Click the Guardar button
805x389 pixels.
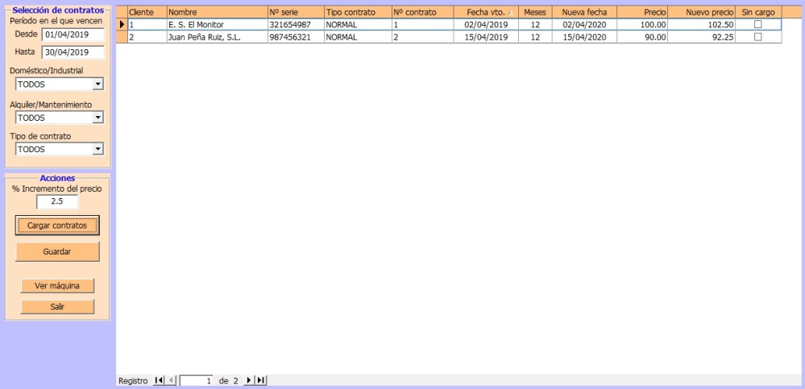(x=57, y=251)
